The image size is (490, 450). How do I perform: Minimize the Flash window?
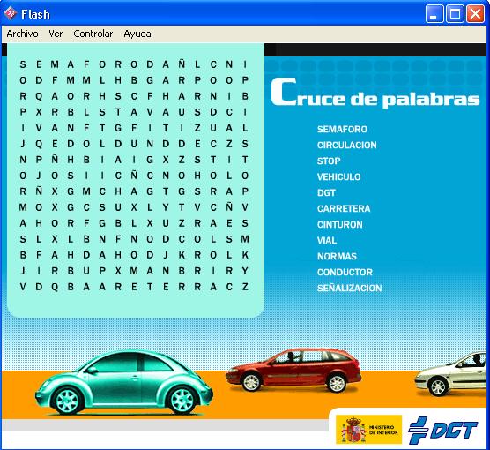pos(434,14)
